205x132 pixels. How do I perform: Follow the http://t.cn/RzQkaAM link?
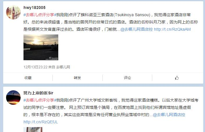172,29
